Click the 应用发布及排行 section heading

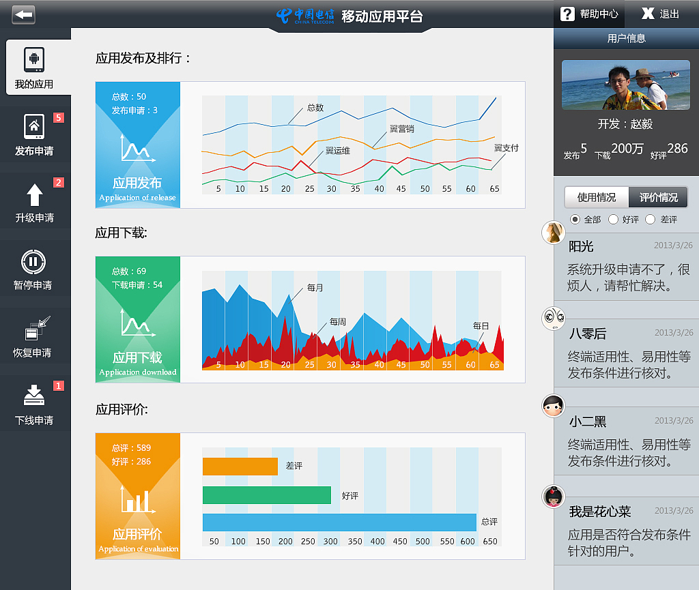click(143, 59)
